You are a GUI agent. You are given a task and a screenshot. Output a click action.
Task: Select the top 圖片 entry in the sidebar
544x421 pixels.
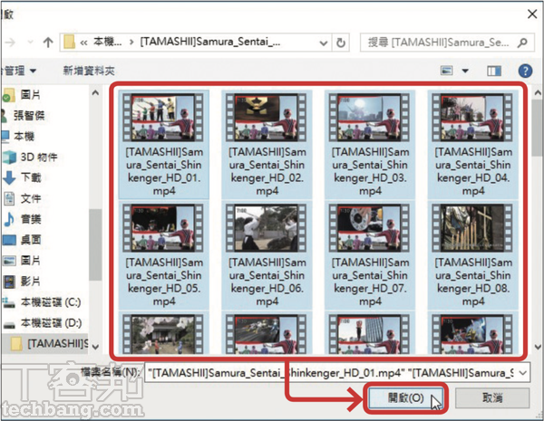[x=30, y=94]
